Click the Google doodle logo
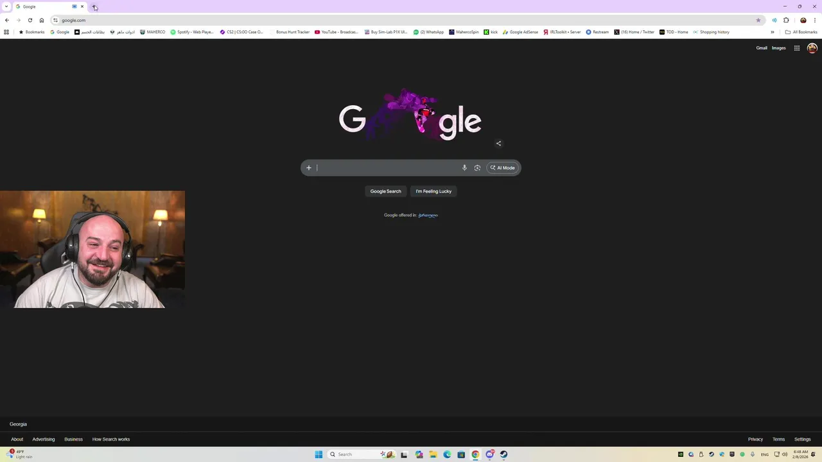Screen dimensions: 822x462 [x=410, y=116]
